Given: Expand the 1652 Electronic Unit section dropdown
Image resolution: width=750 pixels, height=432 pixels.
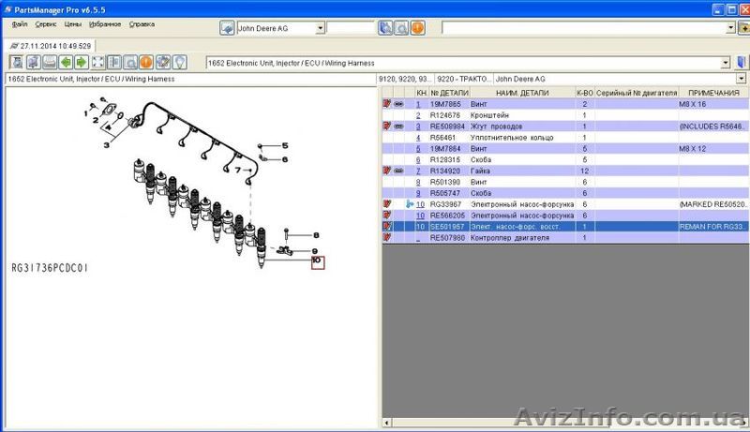Looking at the screenshot, I should coord(727,63).
